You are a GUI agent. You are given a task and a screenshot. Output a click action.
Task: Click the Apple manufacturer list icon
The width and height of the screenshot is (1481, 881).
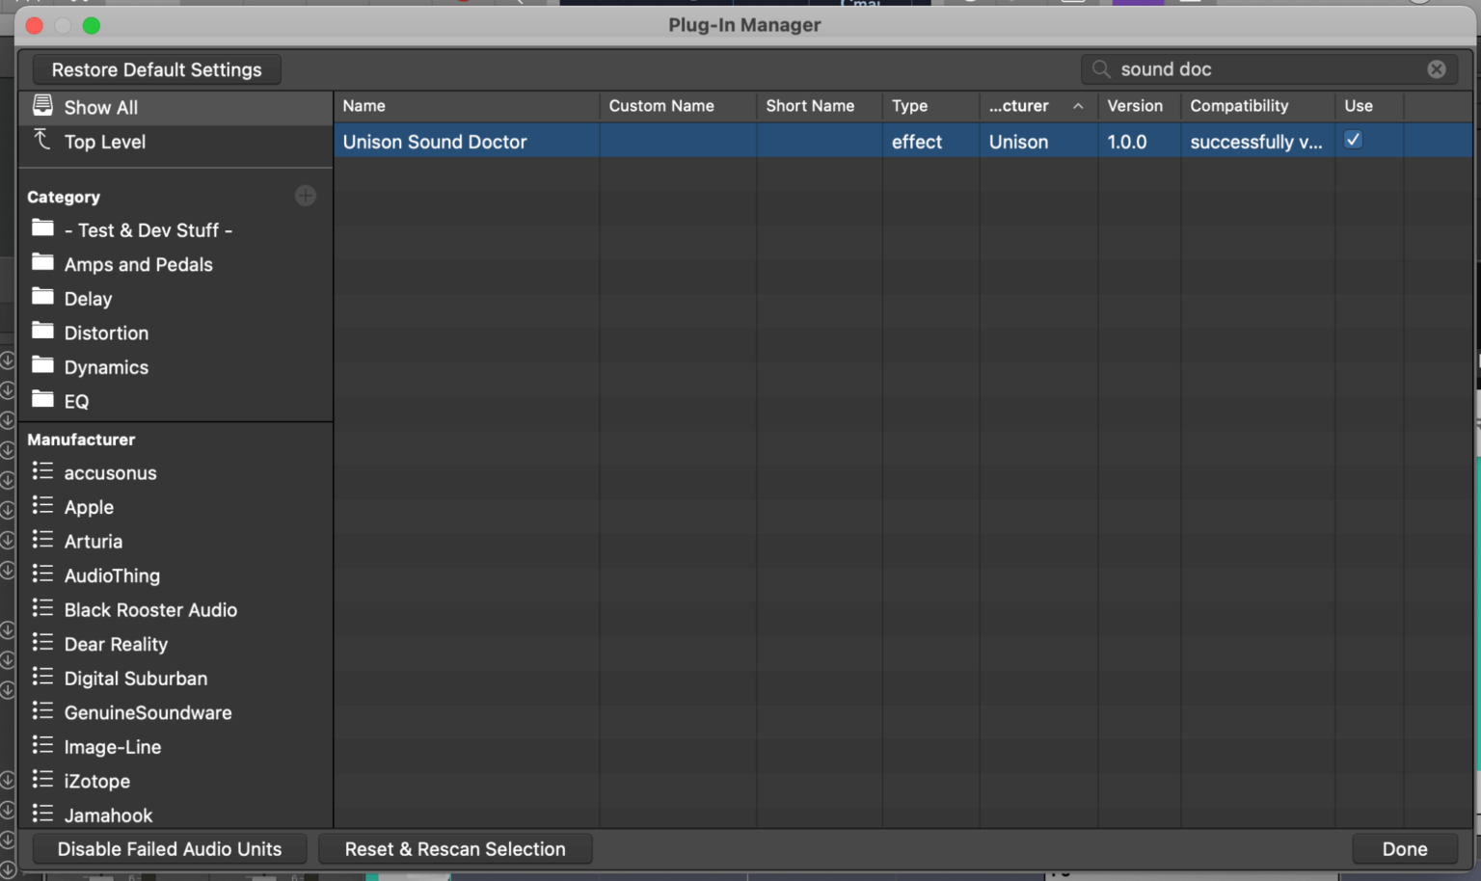[x=42, y=506]
